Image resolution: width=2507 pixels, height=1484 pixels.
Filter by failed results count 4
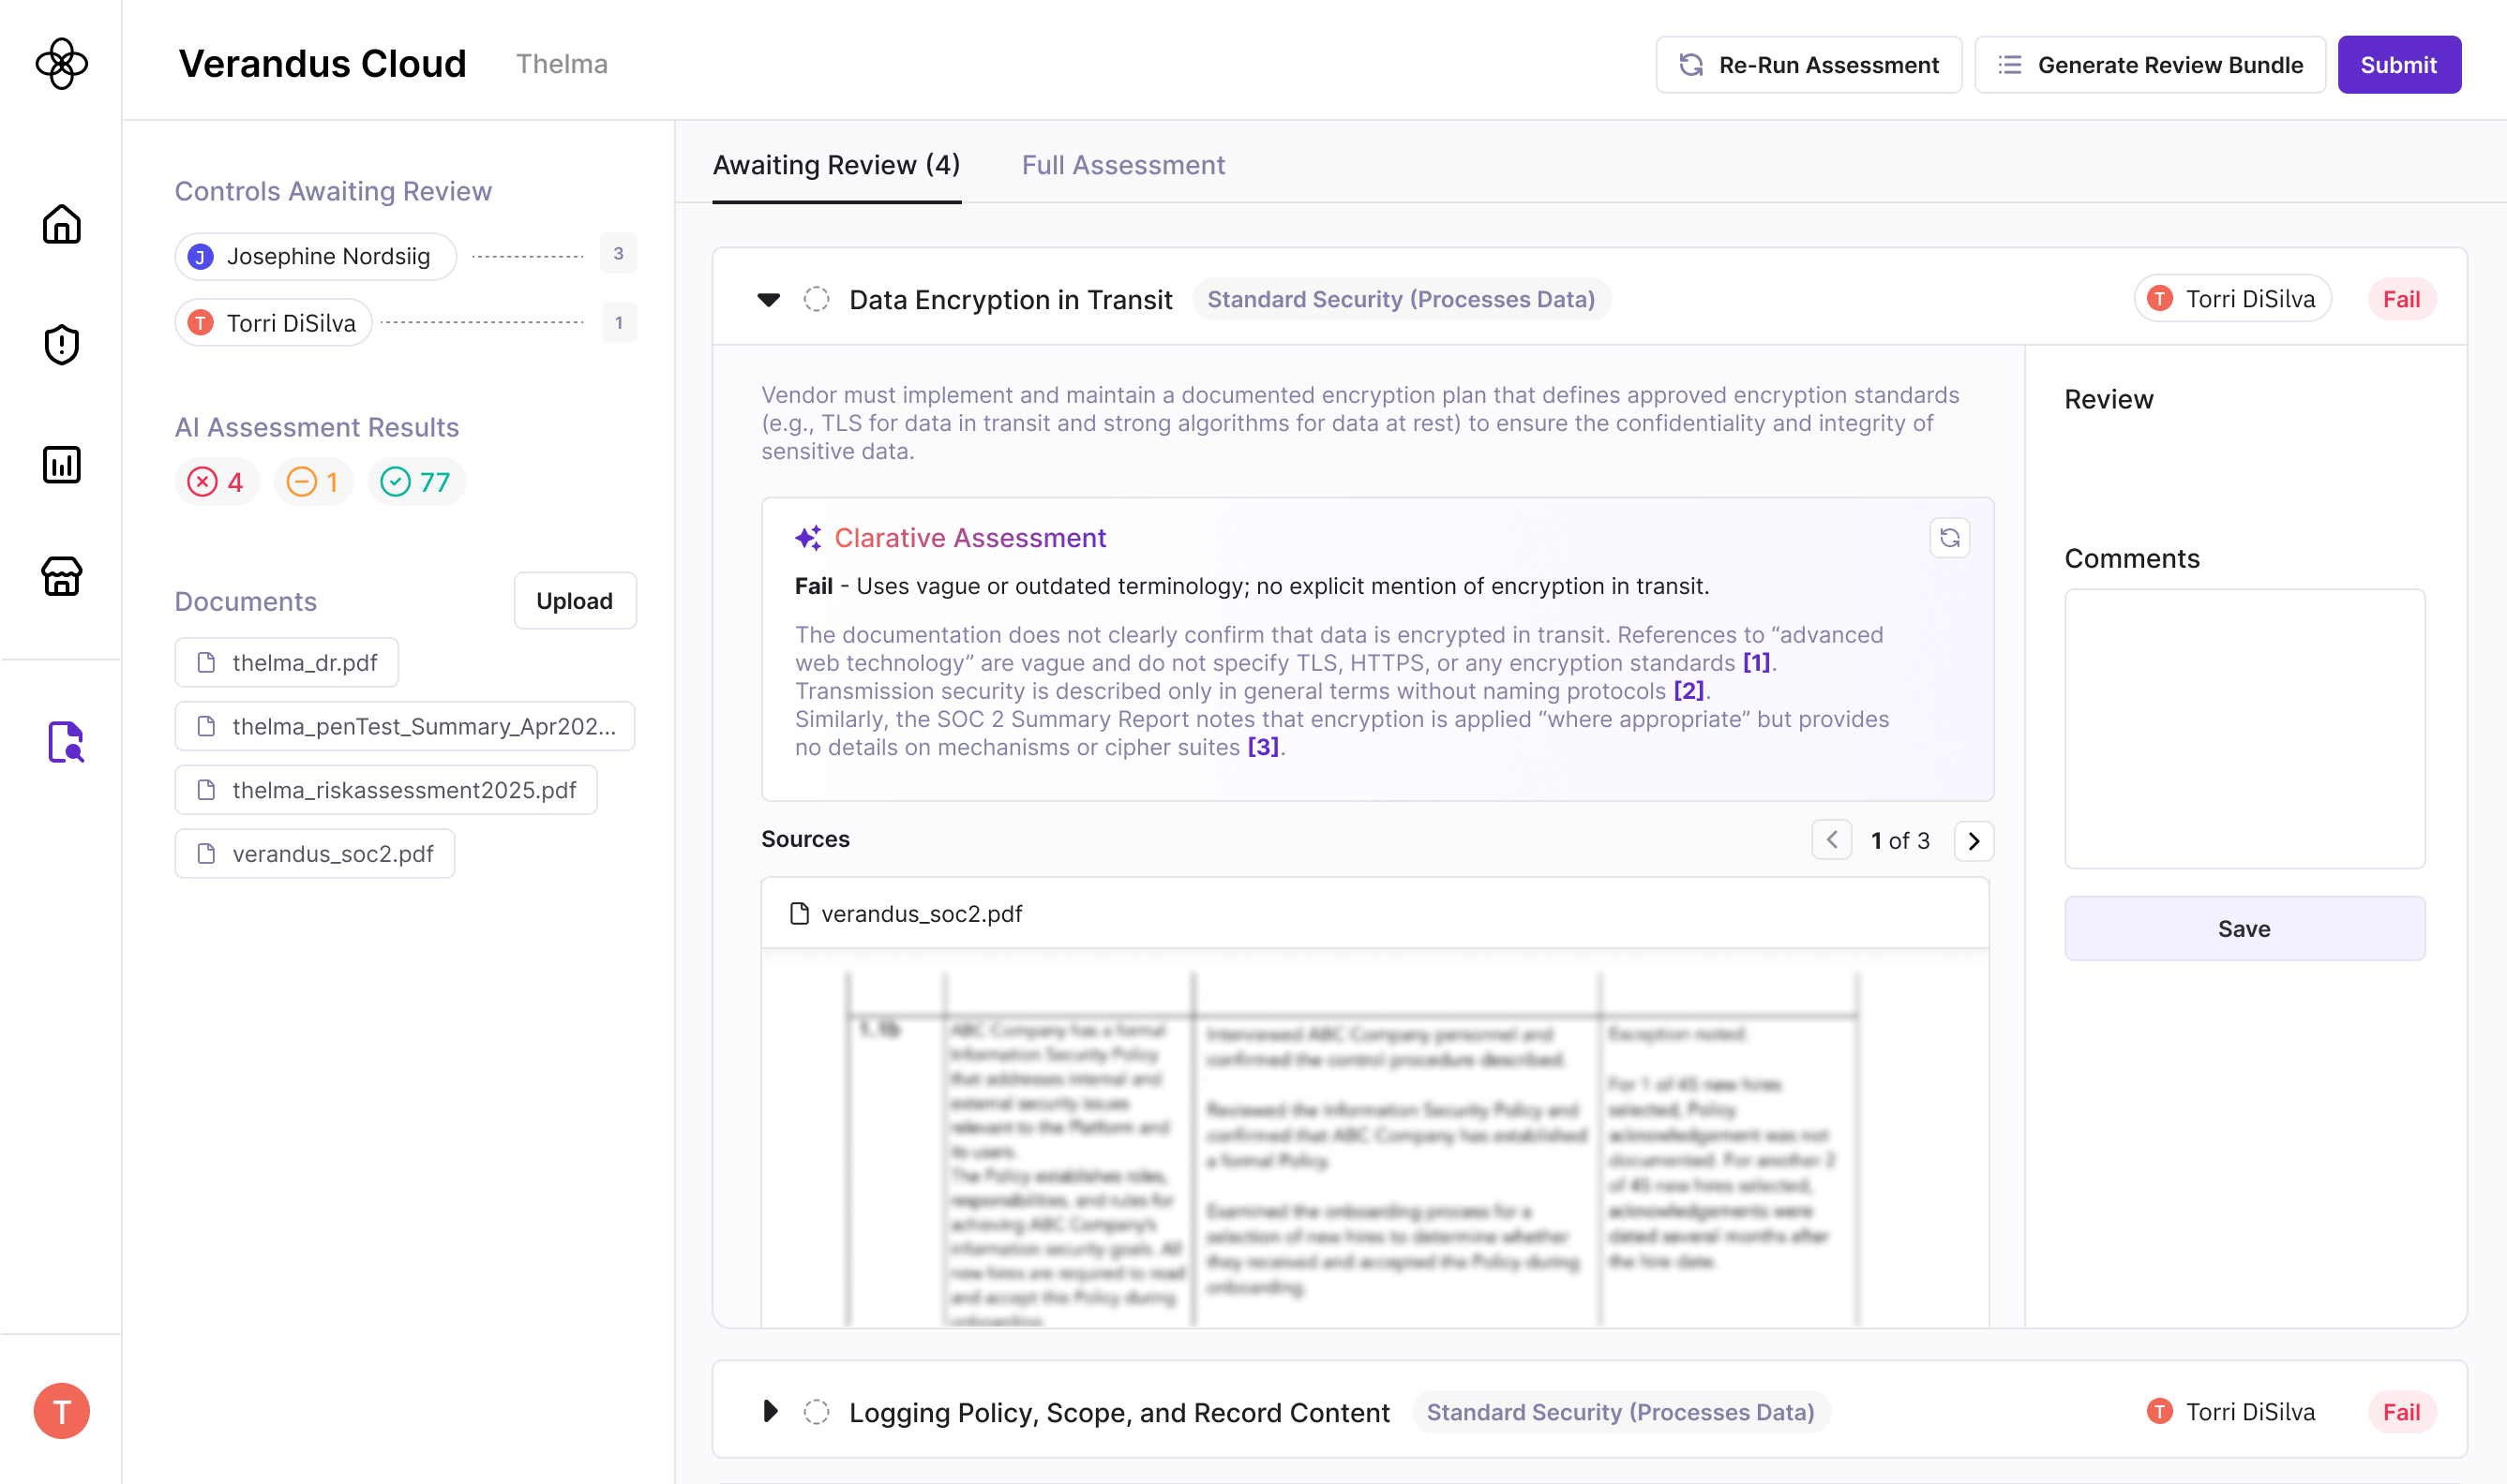click(x=218, y=482)
